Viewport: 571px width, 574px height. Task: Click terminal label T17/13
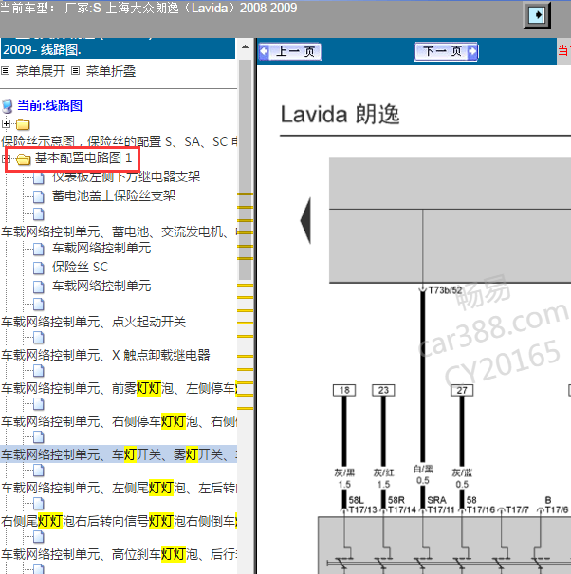pos(362,509)
